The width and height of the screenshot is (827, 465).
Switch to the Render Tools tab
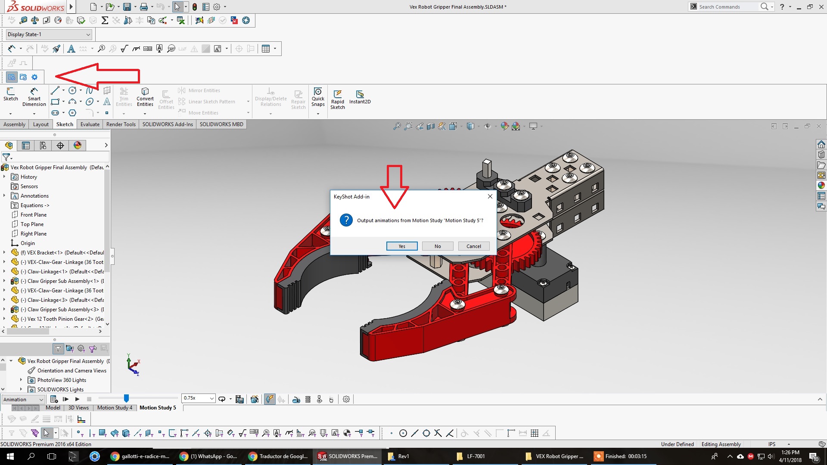coord(121,124)
